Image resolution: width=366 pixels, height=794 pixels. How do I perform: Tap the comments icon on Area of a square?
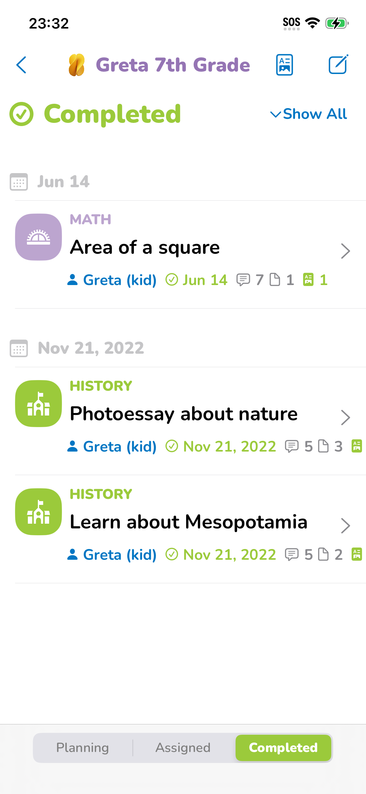tap(243, 280)
